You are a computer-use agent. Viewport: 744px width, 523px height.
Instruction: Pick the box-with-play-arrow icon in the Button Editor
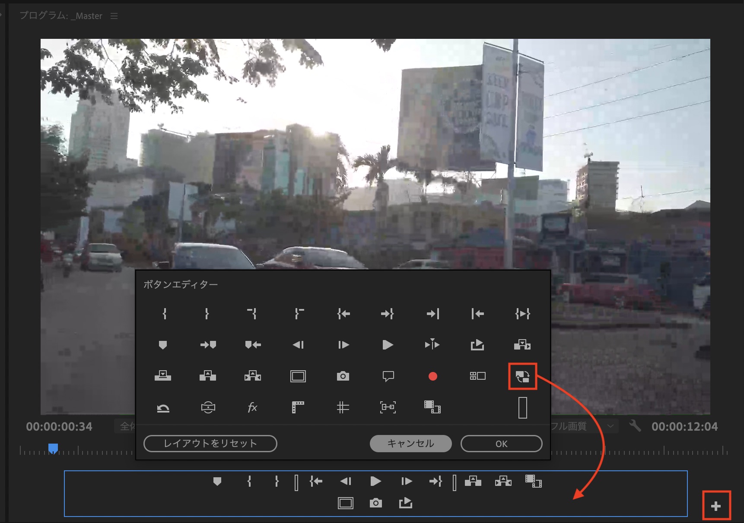477,344
